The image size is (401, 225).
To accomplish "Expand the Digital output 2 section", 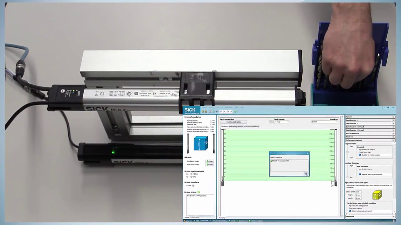I will click(x=370, y=123).
